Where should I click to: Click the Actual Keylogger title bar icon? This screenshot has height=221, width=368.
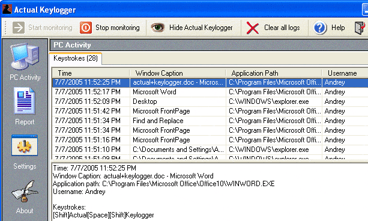tap(7, 10)
